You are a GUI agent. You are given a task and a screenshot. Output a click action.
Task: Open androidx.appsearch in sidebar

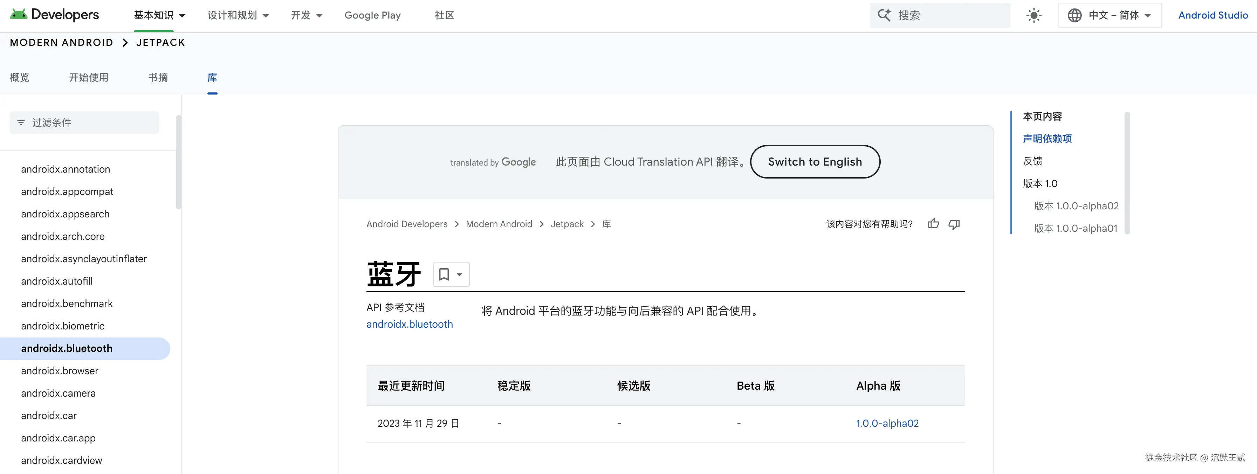click(x=65, y=214)
